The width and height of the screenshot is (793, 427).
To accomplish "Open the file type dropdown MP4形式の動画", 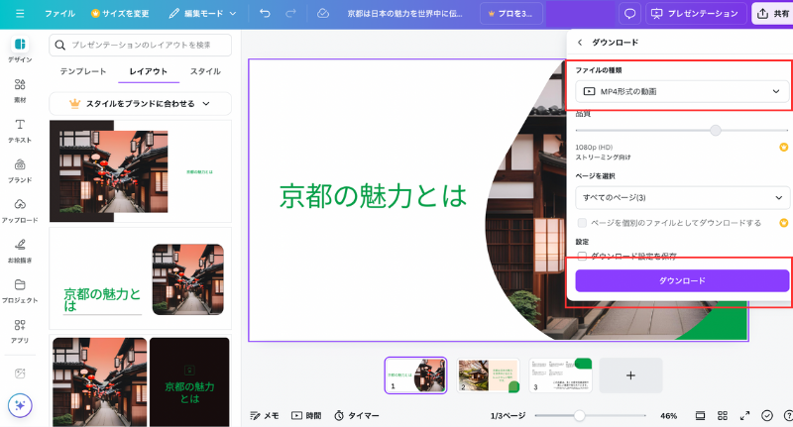I will [682, 91].
